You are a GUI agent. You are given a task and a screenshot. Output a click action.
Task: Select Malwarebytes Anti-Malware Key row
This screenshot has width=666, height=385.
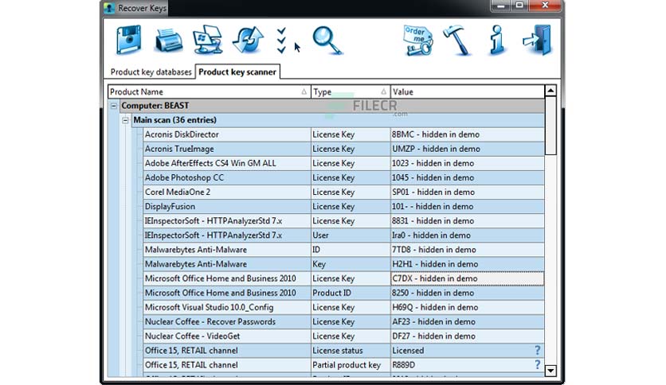tap(343, 264)
